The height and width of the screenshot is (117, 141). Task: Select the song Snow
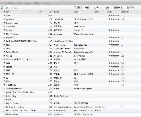tap(8, 48)
